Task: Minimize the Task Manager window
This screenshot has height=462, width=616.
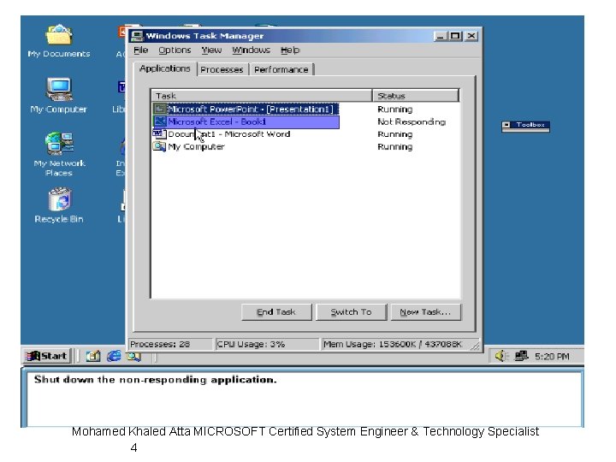Action: [x=441, y=36]
